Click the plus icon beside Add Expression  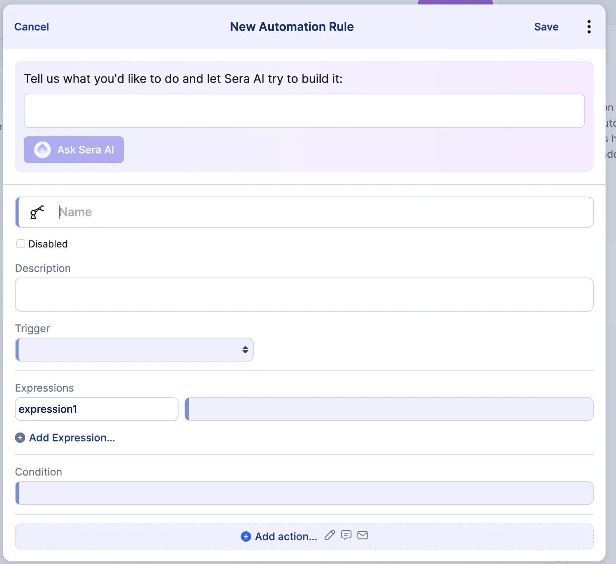(20, 438)
